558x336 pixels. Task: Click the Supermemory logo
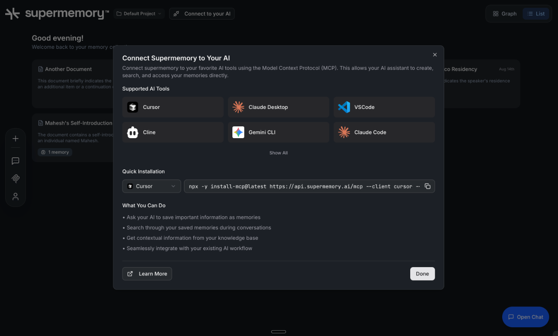click(x=56, y=13)
